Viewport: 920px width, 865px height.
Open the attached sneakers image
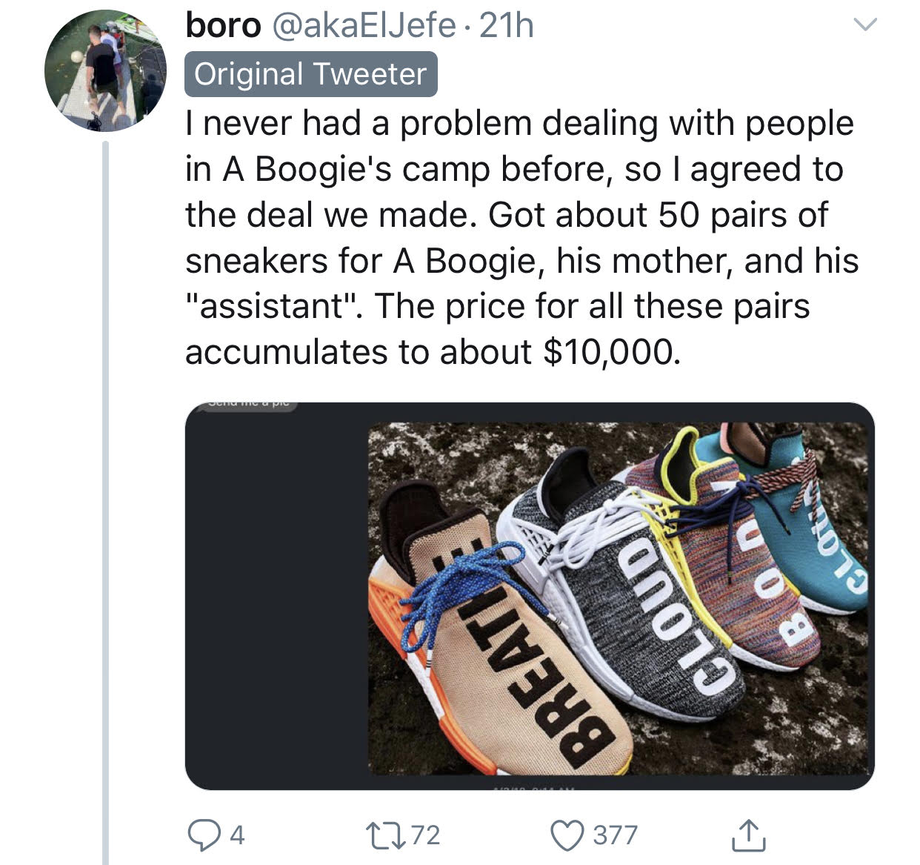coord(530,596)
